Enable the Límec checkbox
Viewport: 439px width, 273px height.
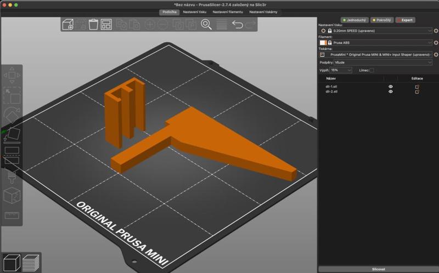pos(372,70)
